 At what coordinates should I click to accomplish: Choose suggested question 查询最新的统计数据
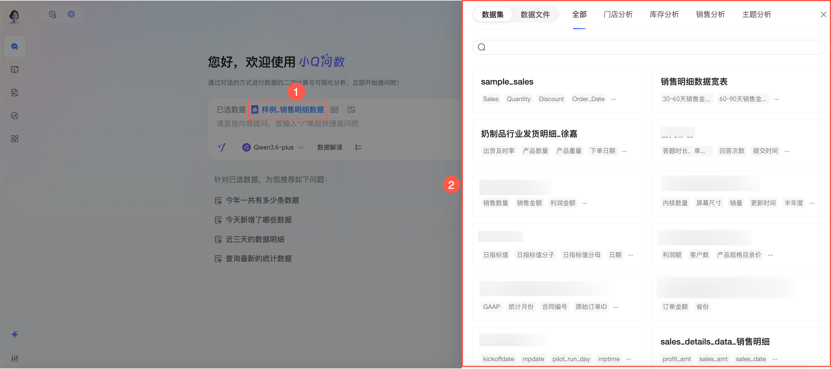[x=258, y=259]
